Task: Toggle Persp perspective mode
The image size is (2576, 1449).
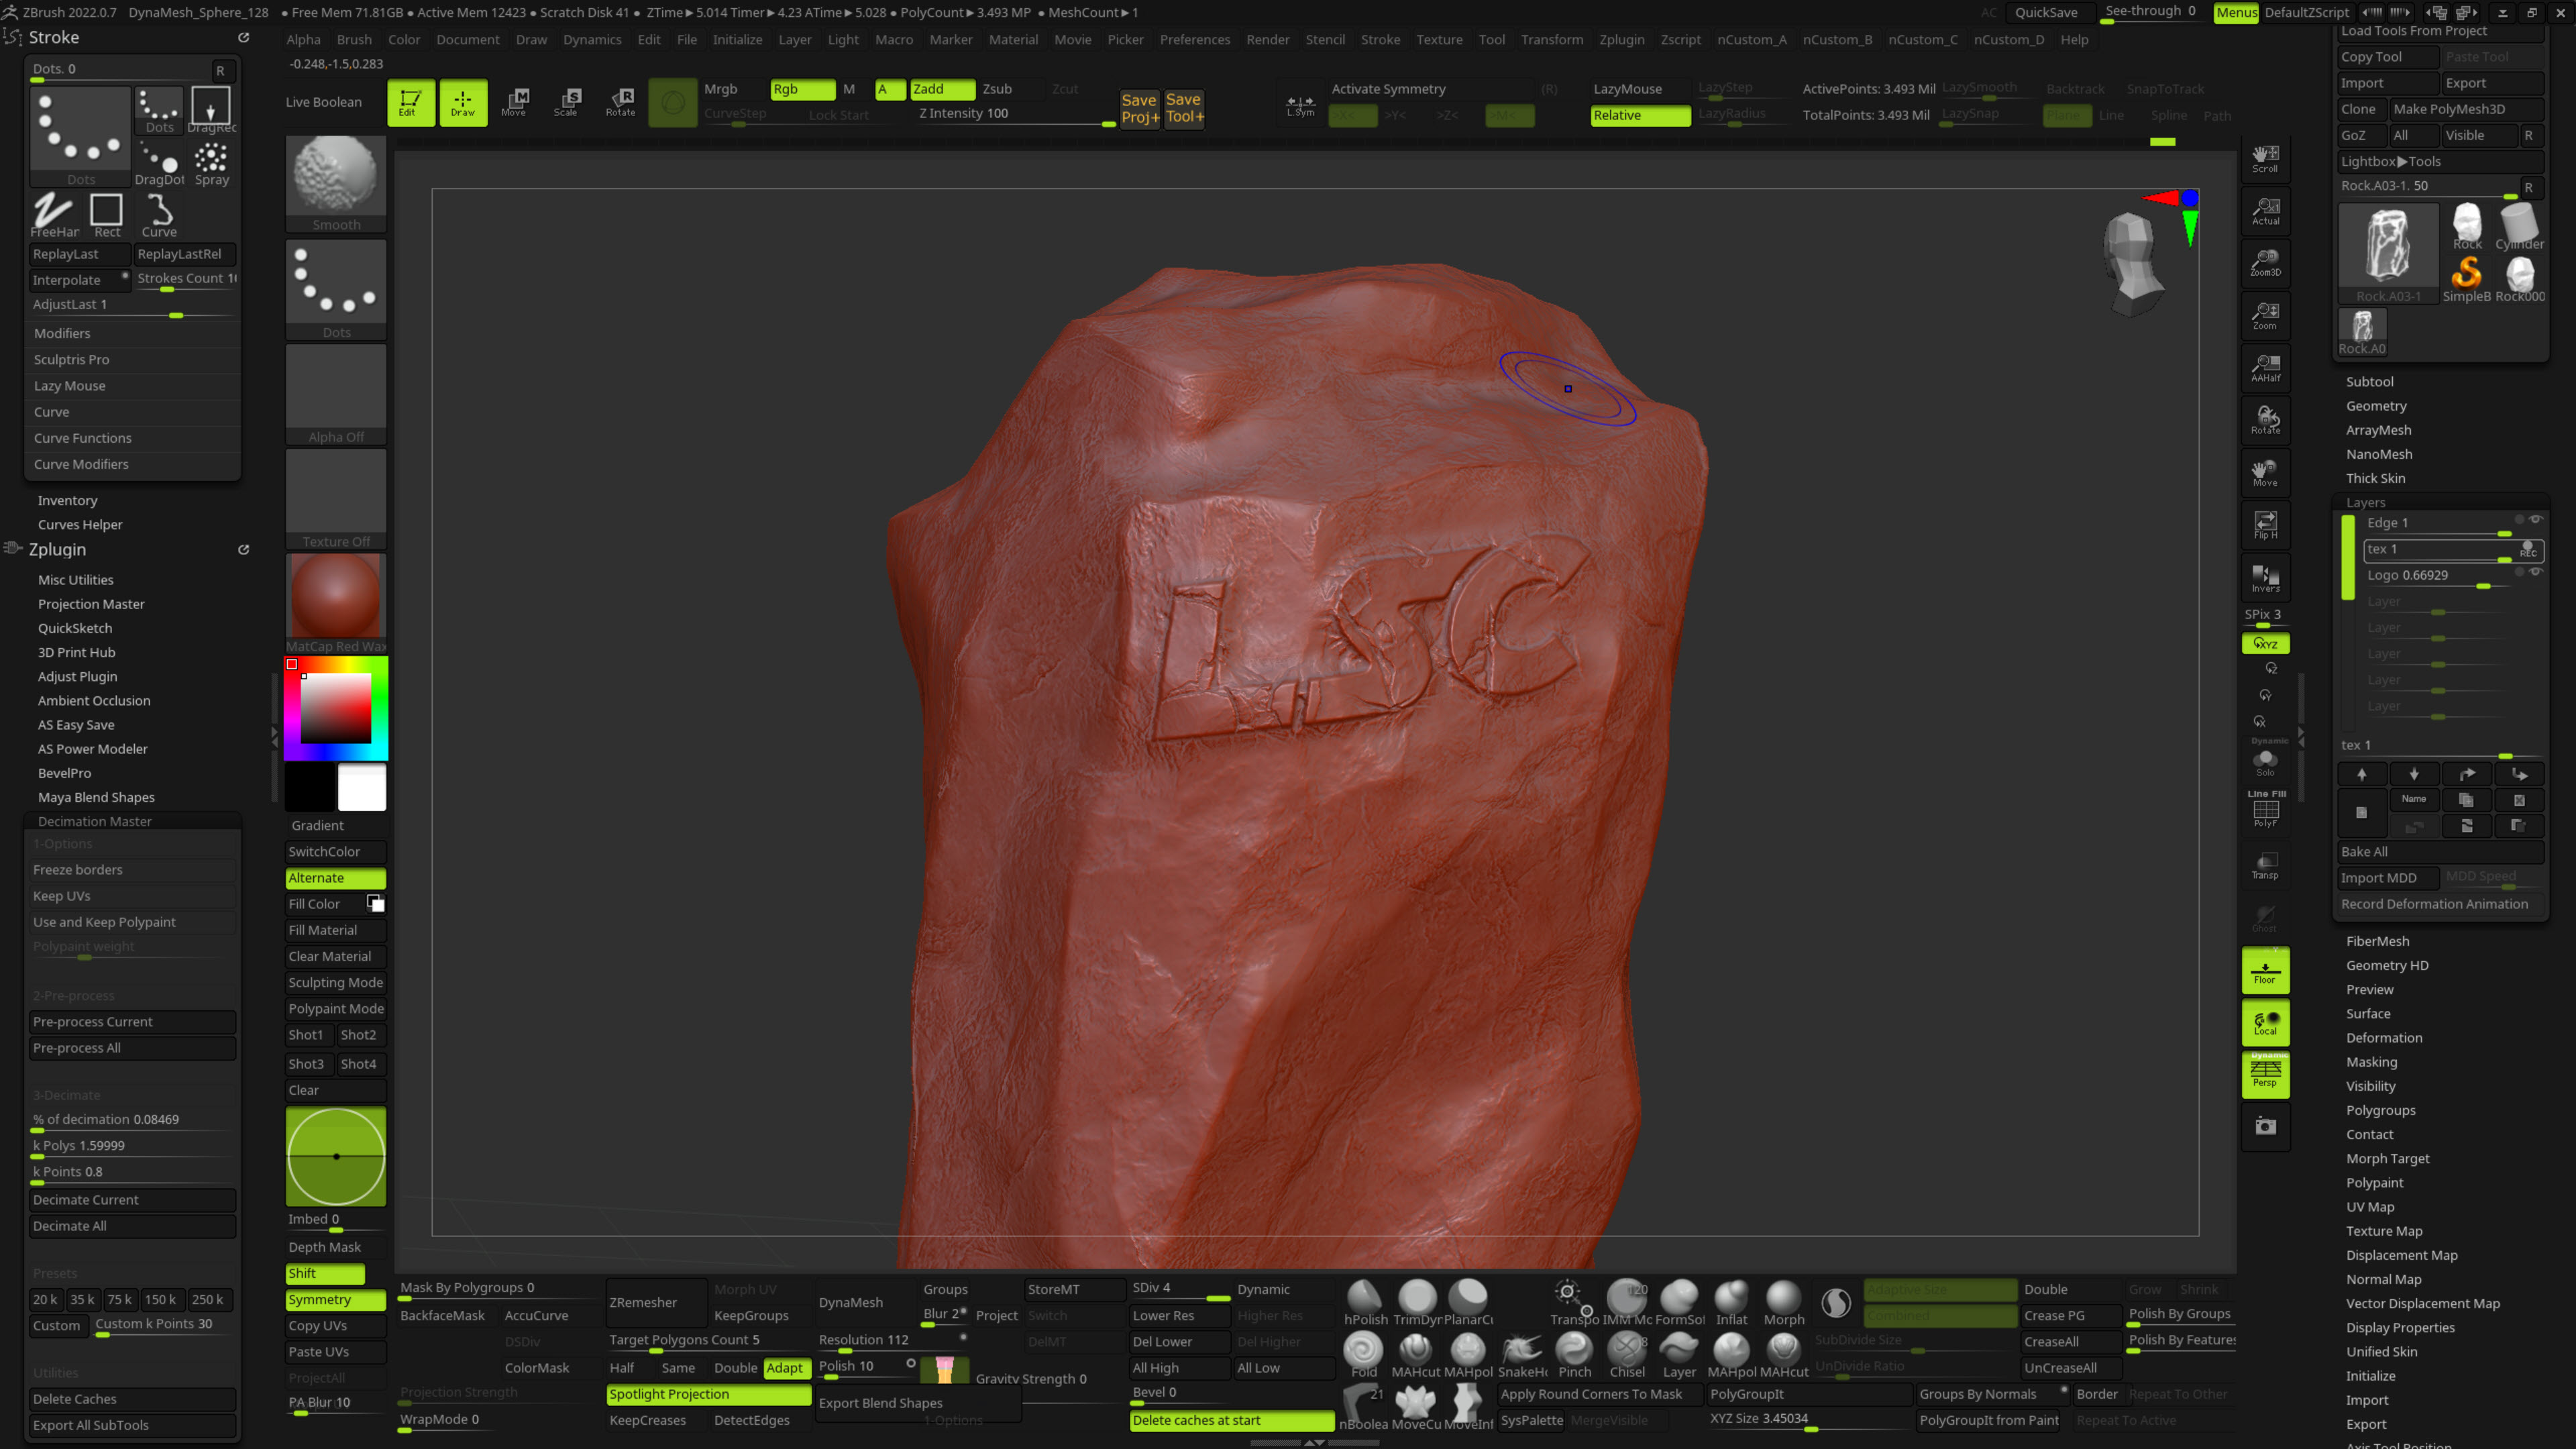Action: pyautogui.click(x=2265, y=1074)
